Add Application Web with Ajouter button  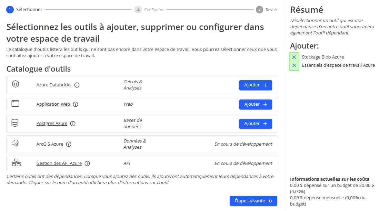coord(256,104)
